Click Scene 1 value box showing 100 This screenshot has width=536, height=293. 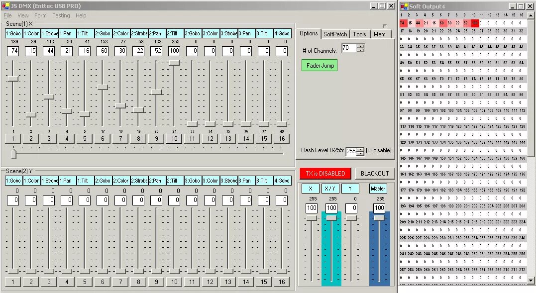(174, 51)
